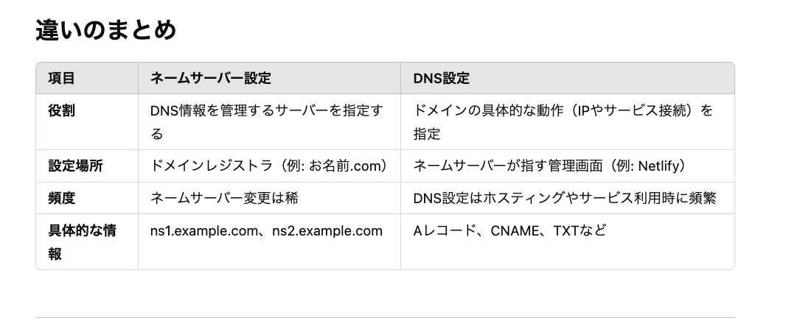Click the cell DNS情報を管理するサーバーを指定する

click(x=267, y=122)
